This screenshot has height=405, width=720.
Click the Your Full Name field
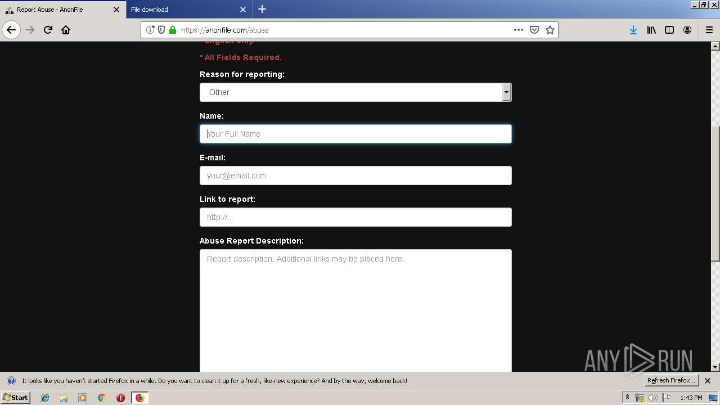pos(355,134)
